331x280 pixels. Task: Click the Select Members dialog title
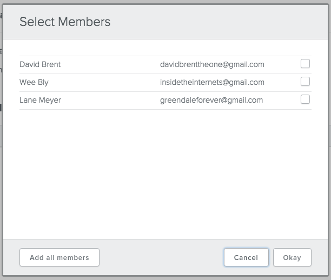coord(65,22)
